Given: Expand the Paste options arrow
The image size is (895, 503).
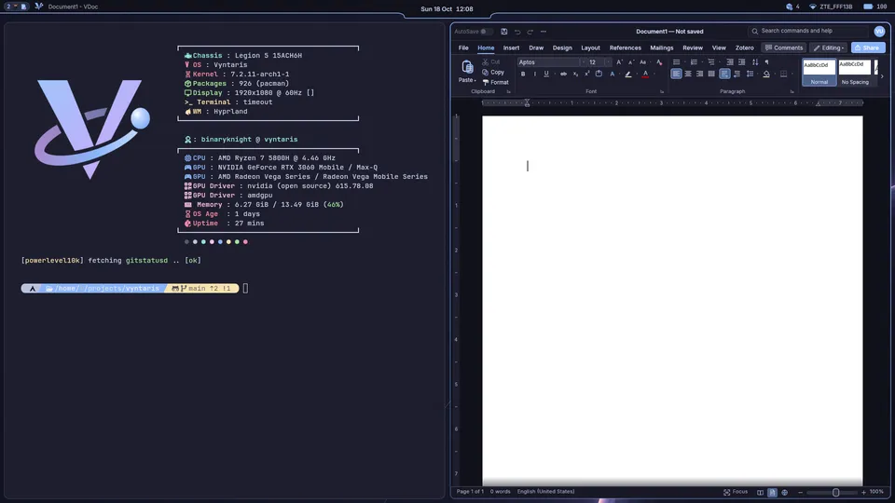Looking at the screenshot, I should tap(475, 80).
